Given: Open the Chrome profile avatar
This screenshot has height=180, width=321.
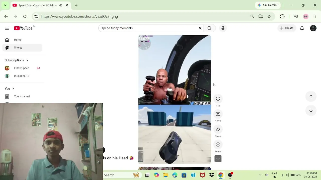Looking at the screenshot, I should pos(306,16).
